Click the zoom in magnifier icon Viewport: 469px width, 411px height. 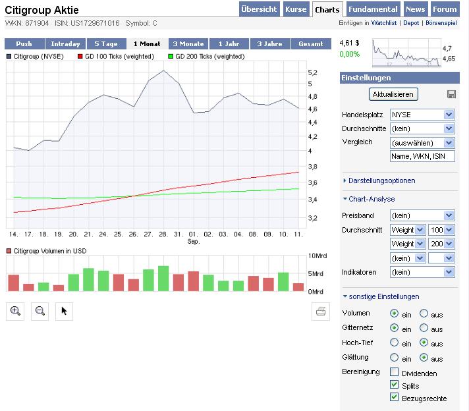click(x=15, y=312)
